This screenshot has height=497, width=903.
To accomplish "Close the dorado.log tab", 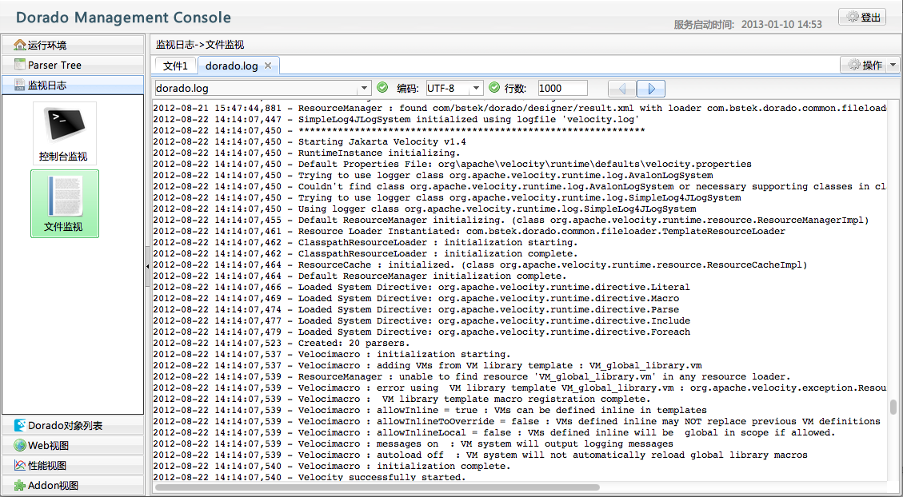I will click(268, 66).
